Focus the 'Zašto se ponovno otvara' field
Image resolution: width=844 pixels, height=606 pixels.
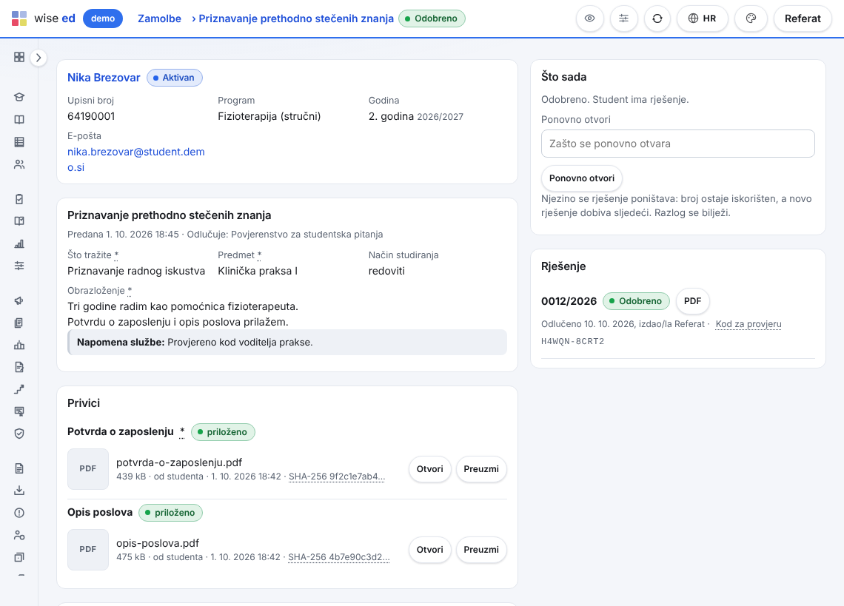677,144
